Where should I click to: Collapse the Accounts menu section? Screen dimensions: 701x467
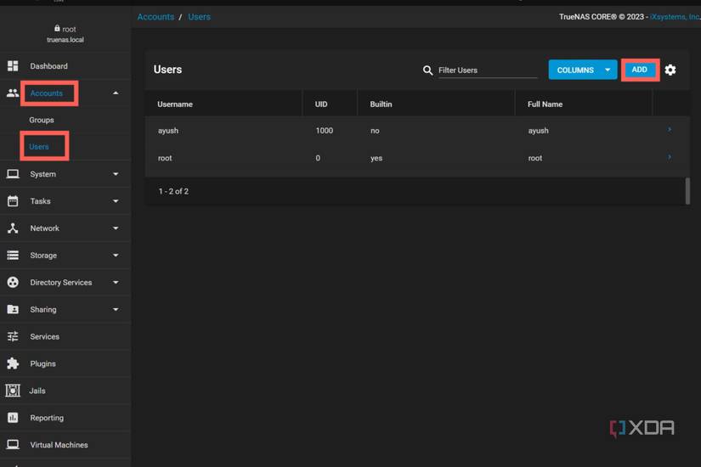tap(116, 93)
